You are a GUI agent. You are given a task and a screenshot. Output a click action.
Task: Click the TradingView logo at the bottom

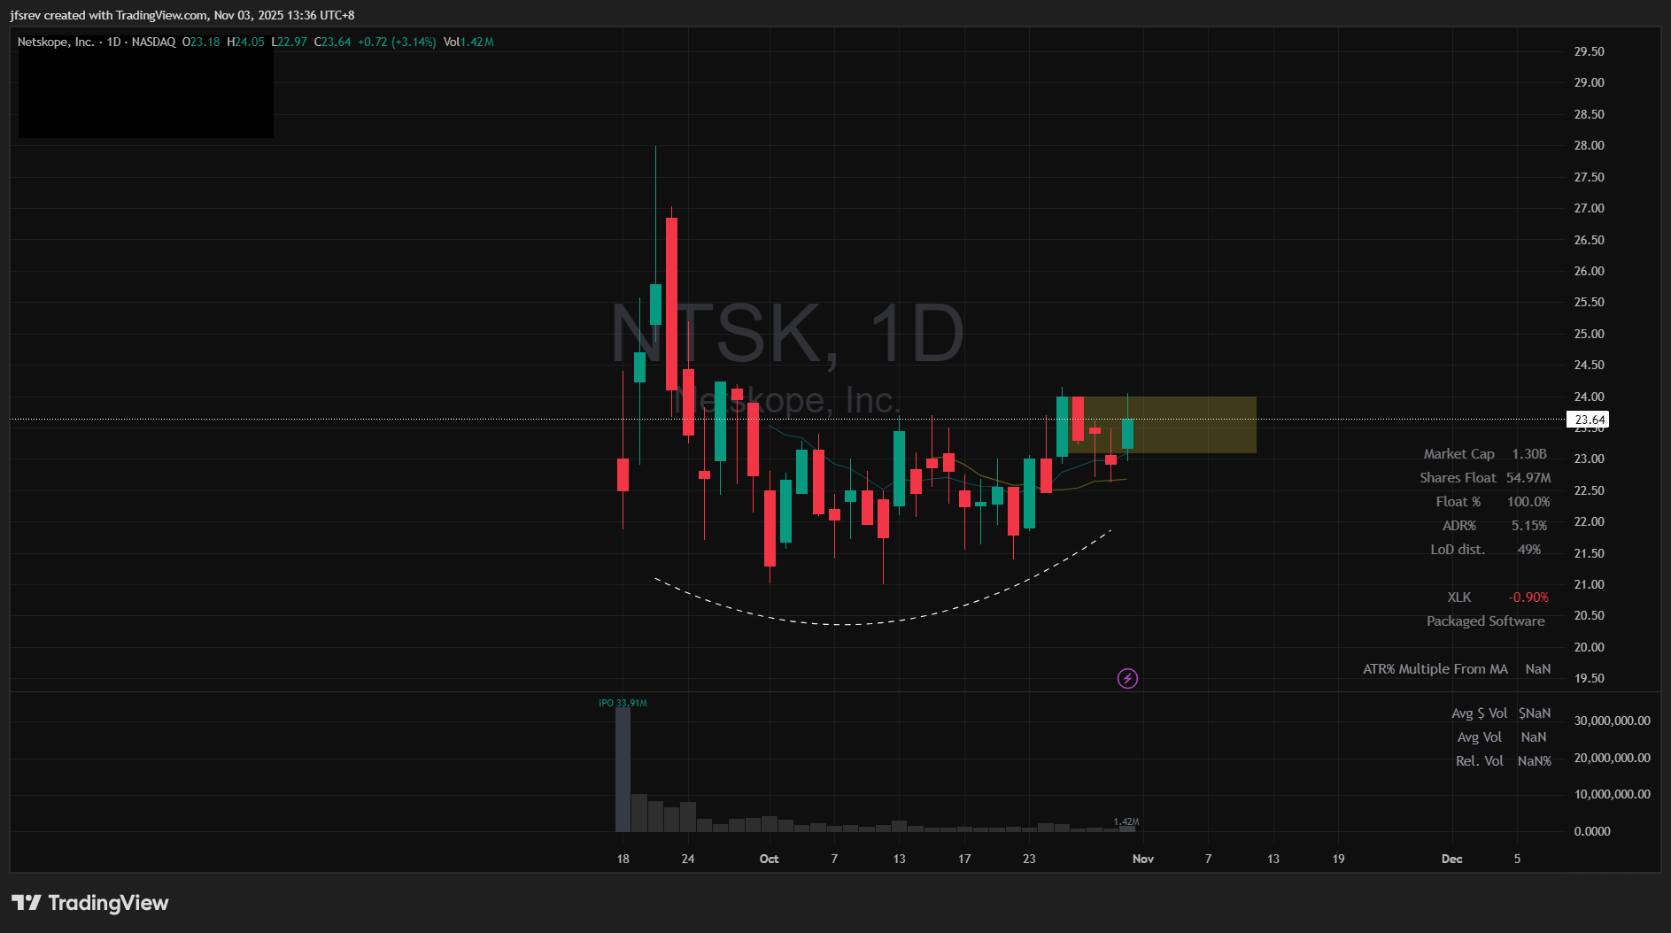click(x=89, y=903)
